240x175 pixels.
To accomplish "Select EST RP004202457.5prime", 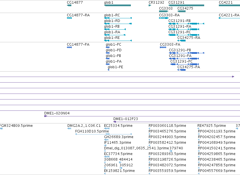I will tap(199, 140).
